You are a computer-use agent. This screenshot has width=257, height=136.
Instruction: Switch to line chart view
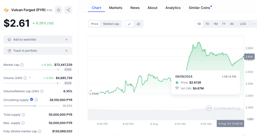tap(130, 24)
